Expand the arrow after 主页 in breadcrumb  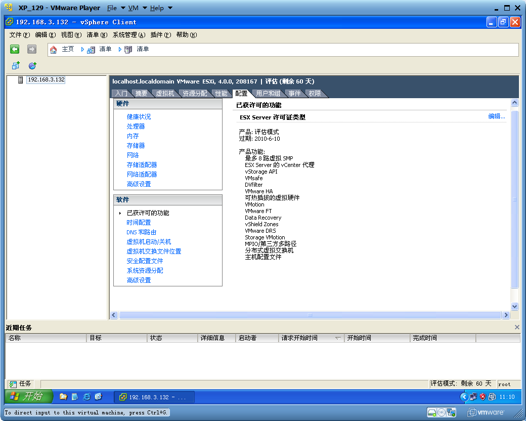click(x=82, y=50)
